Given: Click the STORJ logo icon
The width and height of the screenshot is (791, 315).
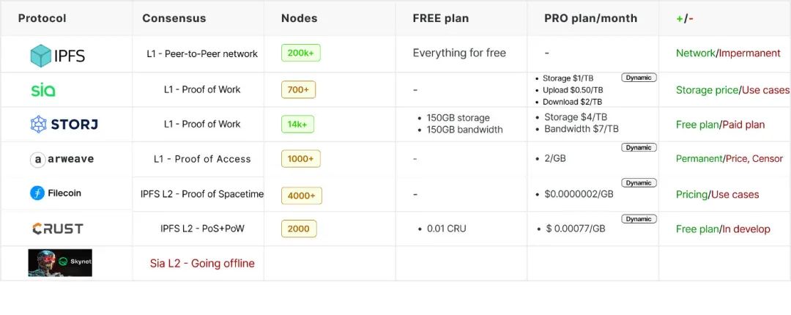Looking at the screenshot, I should pos(38,125).
